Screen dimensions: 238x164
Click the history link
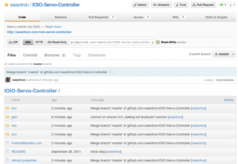228,100
